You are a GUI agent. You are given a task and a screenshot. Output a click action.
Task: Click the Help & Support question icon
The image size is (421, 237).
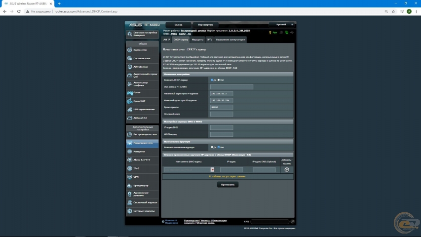163,222
